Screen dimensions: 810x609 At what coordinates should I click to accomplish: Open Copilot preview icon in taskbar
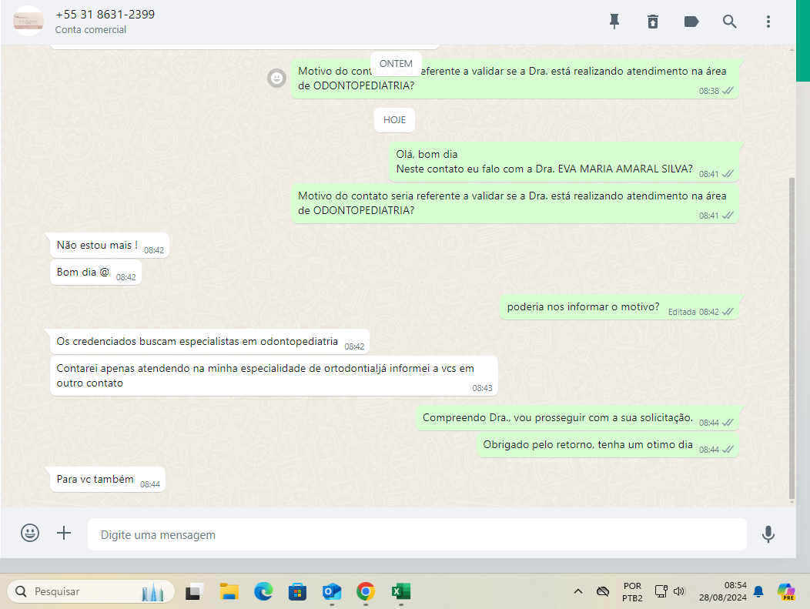[785, 591]
